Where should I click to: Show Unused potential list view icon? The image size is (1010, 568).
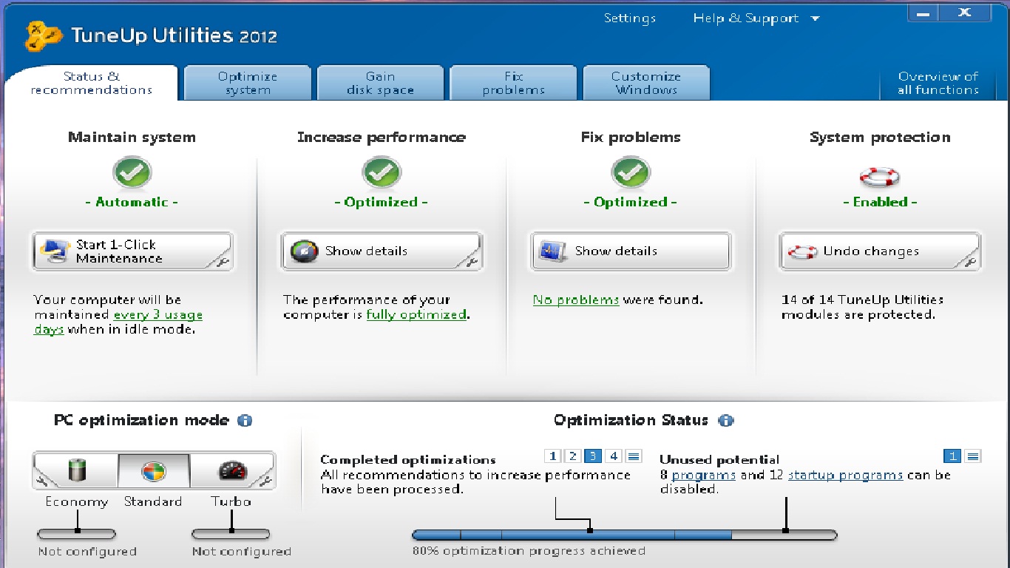[973, 456]
